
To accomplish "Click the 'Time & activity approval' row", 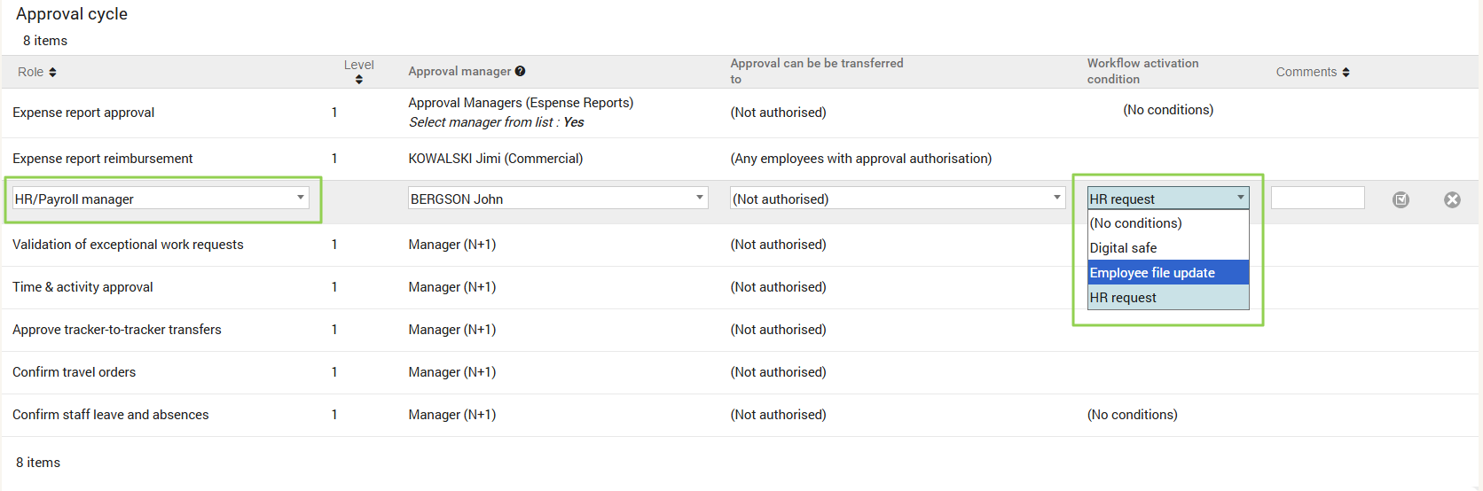I will tap(82, 287).
